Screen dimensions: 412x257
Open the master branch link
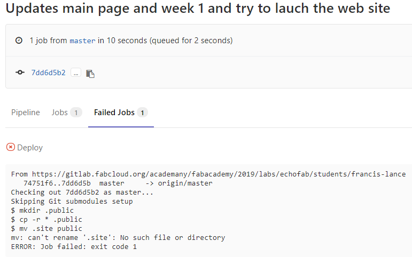[82, 41]
